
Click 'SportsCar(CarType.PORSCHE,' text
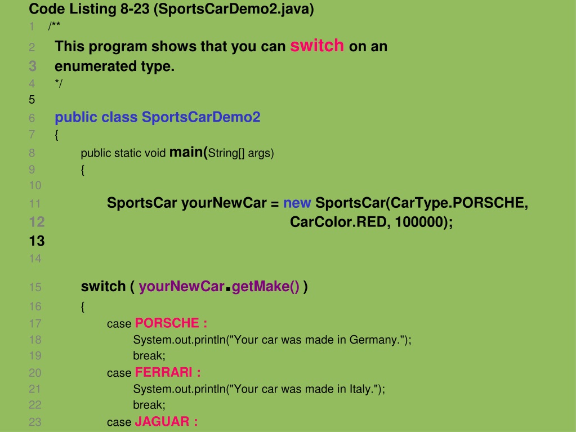[x=422, y=203]
